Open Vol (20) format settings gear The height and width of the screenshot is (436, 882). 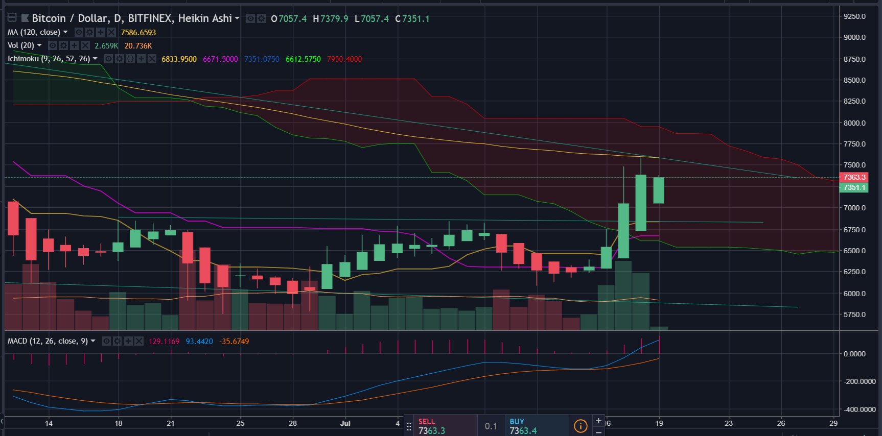[63, 45]
